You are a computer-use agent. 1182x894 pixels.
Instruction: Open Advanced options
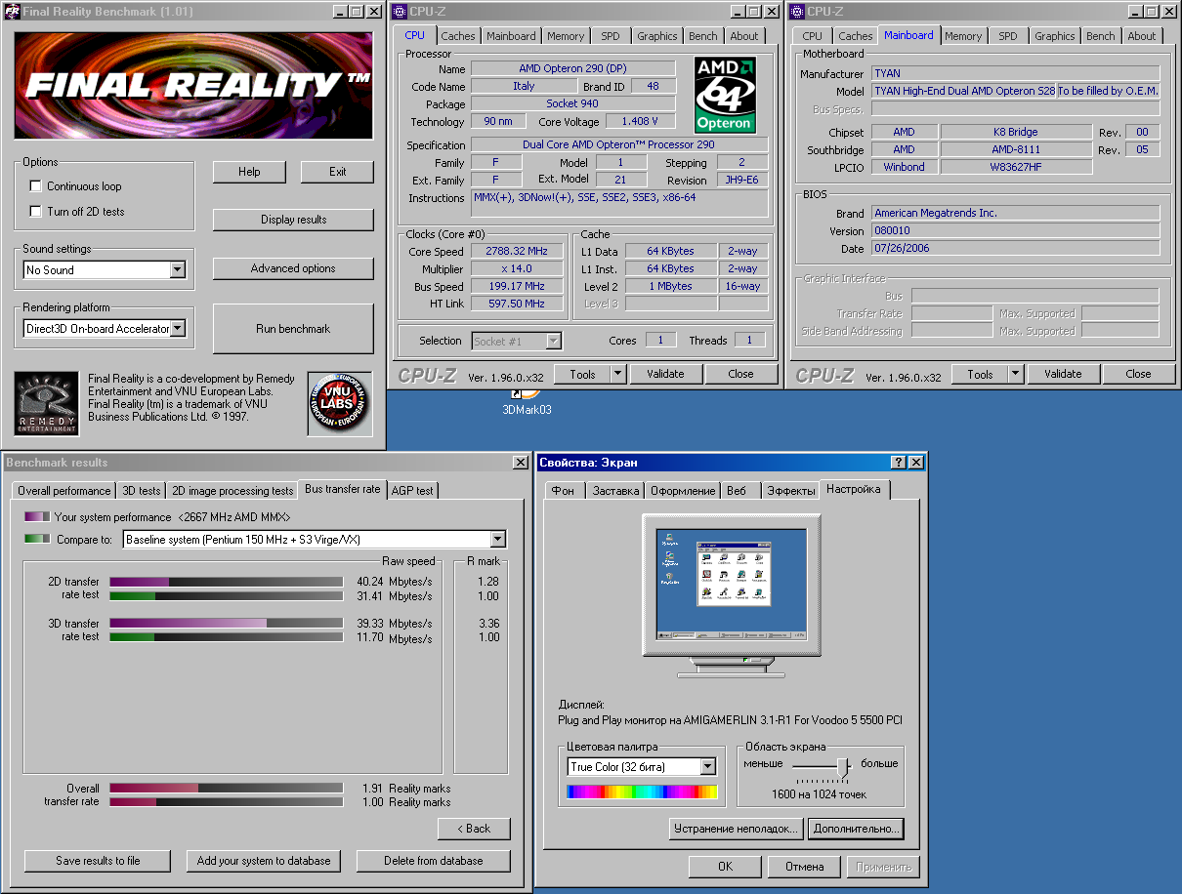pyautogui.click(x=293, y=268)
